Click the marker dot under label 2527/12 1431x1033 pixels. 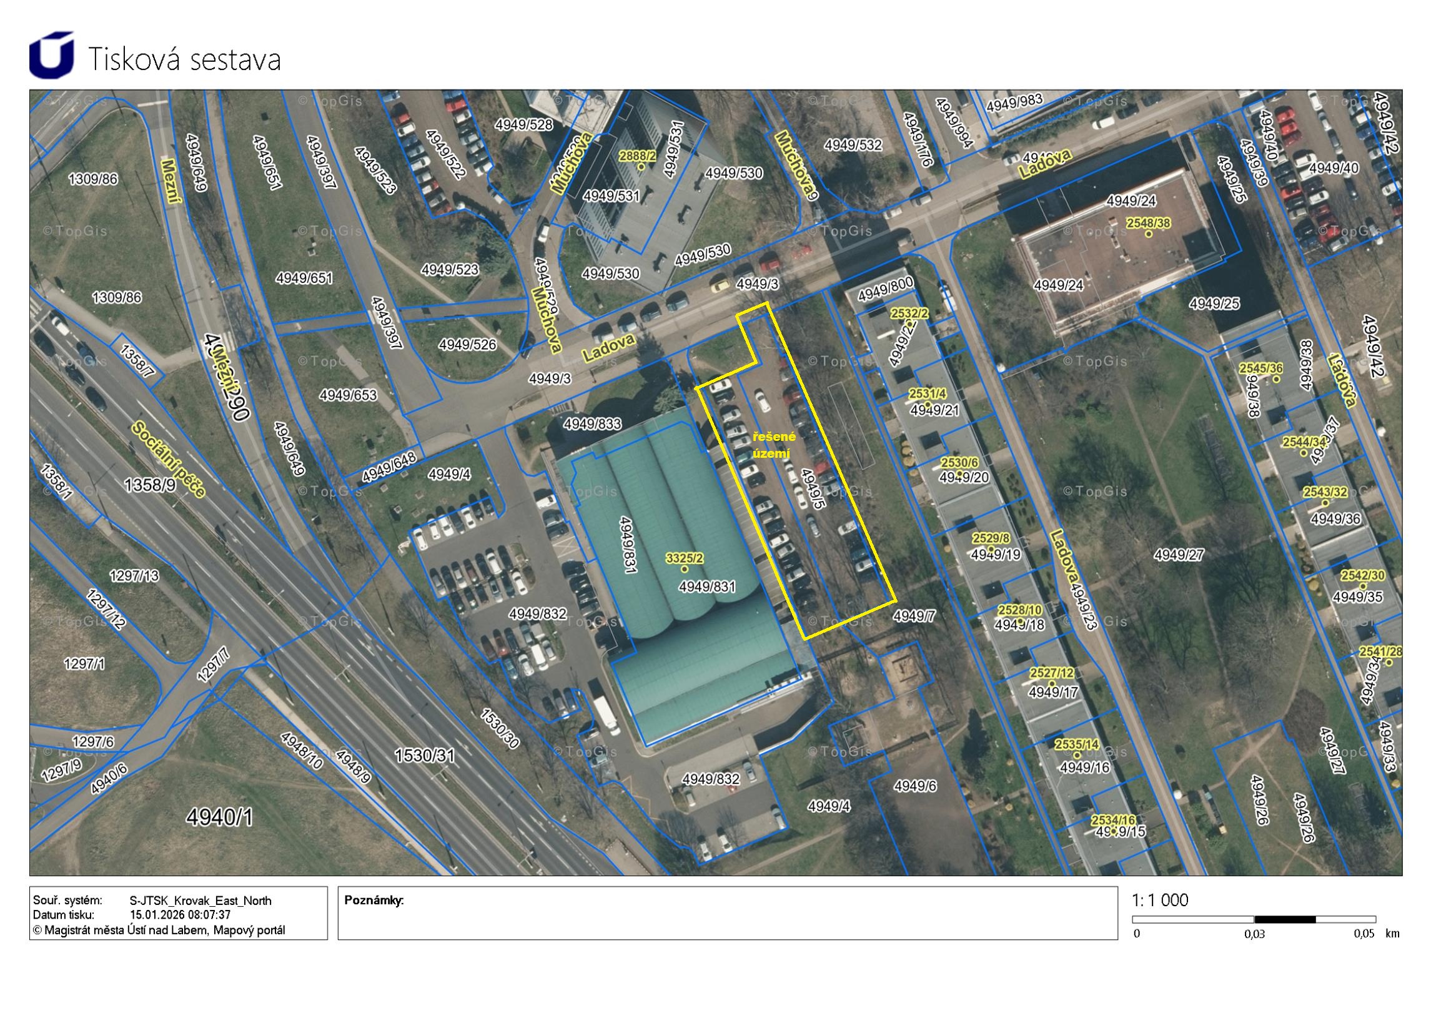(x=1052, y=683)
